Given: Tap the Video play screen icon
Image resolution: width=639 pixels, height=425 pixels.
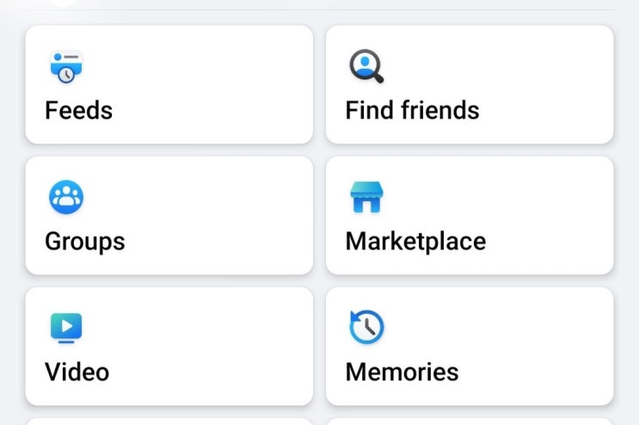Looking at the screenshot, I should [66, 328].
